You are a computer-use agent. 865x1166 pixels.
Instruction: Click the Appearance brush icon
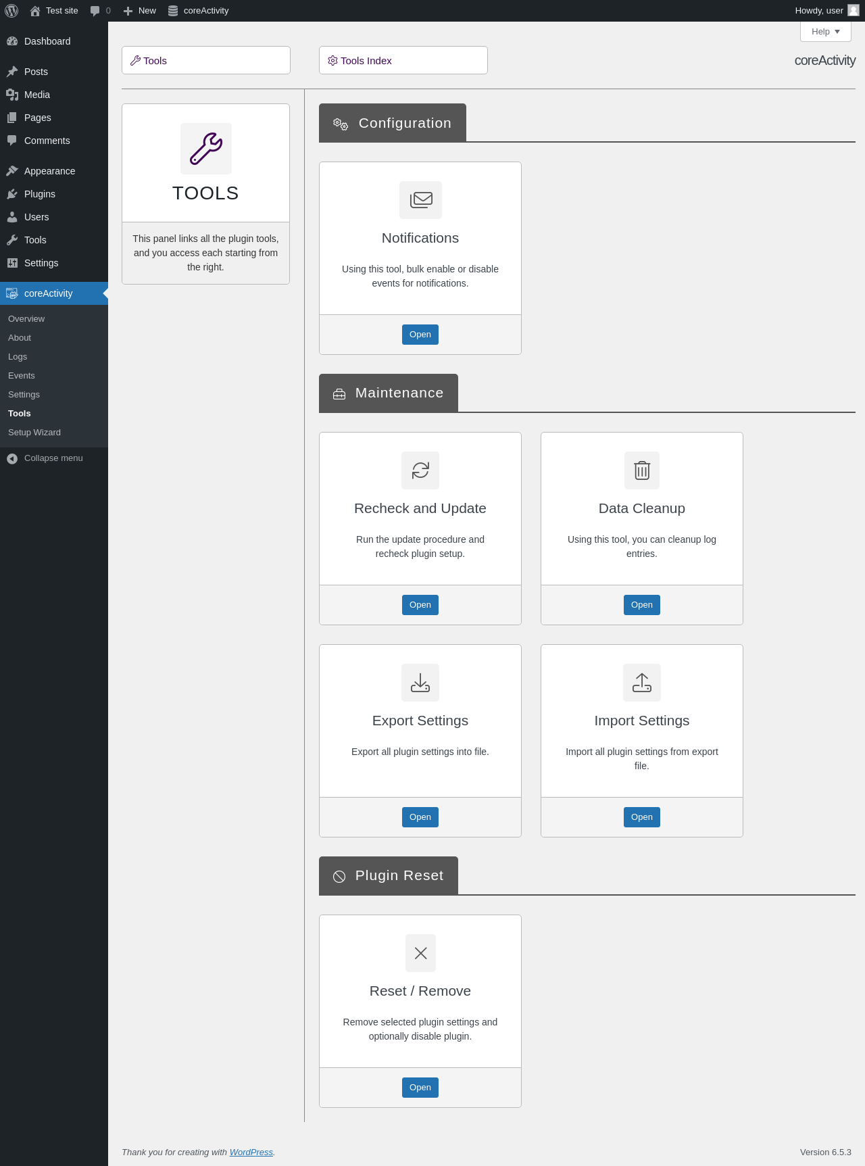coord(12,171)
